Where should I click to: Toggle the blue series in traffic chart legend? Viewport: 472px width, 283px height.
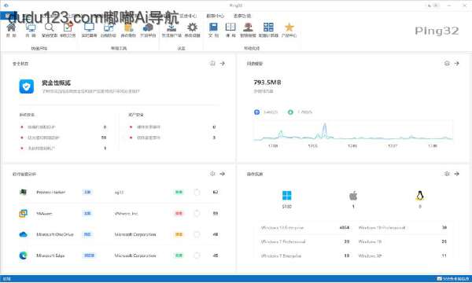tap(256, 112)
